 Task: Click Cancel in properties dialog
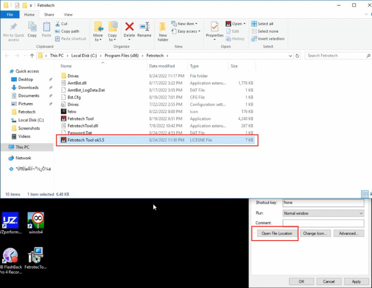pos(329,281)
